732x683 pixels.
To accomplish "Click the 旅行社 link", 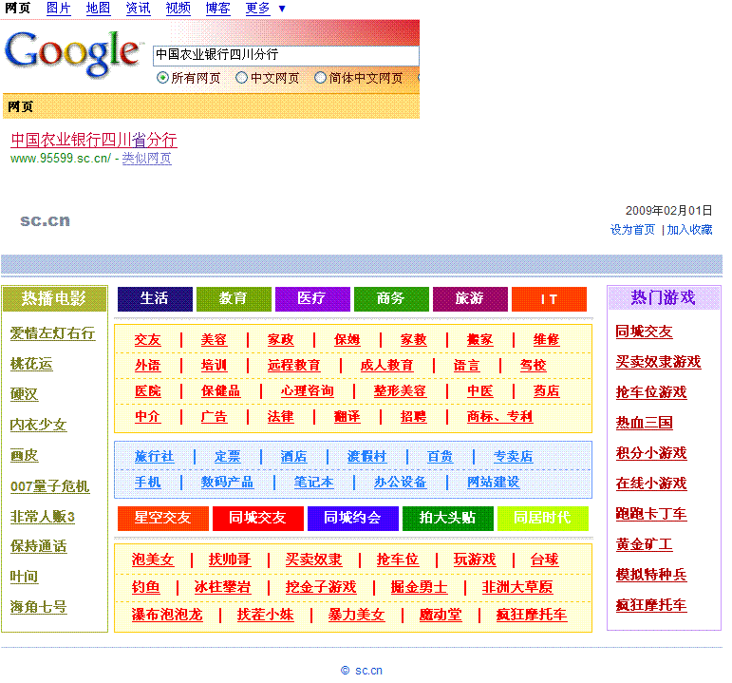I will point(154,456).
